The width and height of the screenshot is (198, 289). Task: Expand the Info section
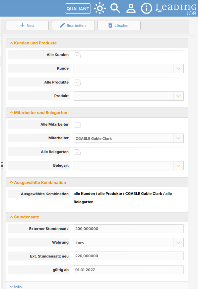coord(16,287)
